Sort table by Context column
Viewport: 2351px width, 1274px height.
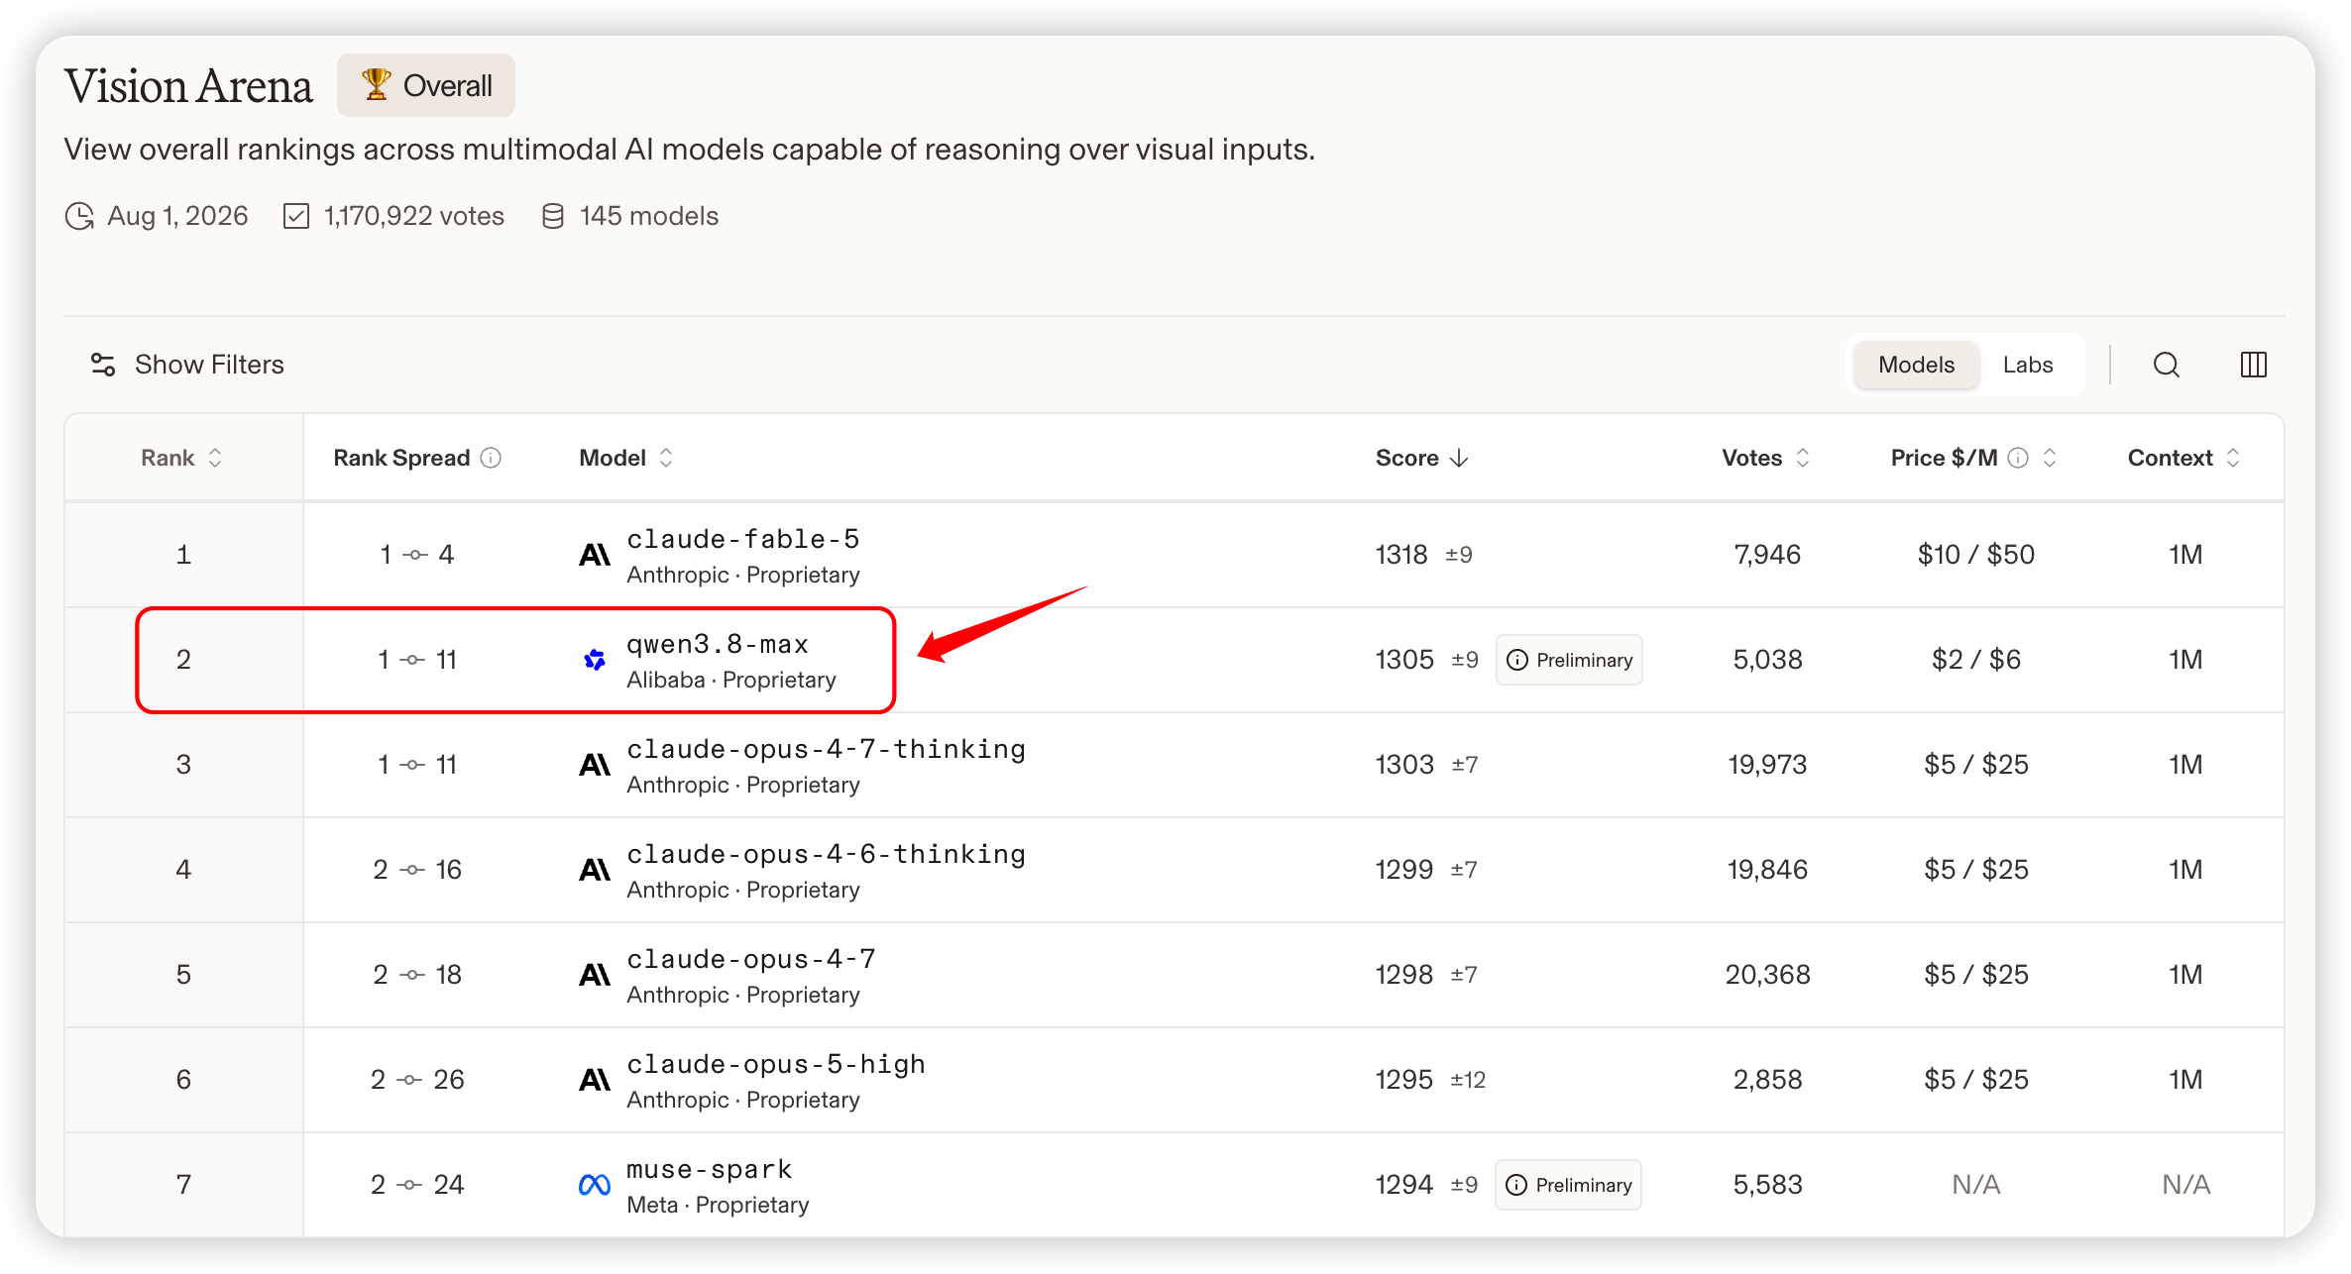point(2183,458)
